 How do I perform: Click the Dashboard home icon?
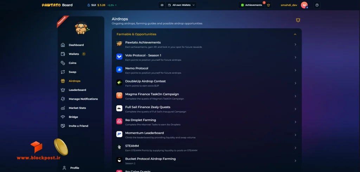pyautogui.click(x=63, y=45)
